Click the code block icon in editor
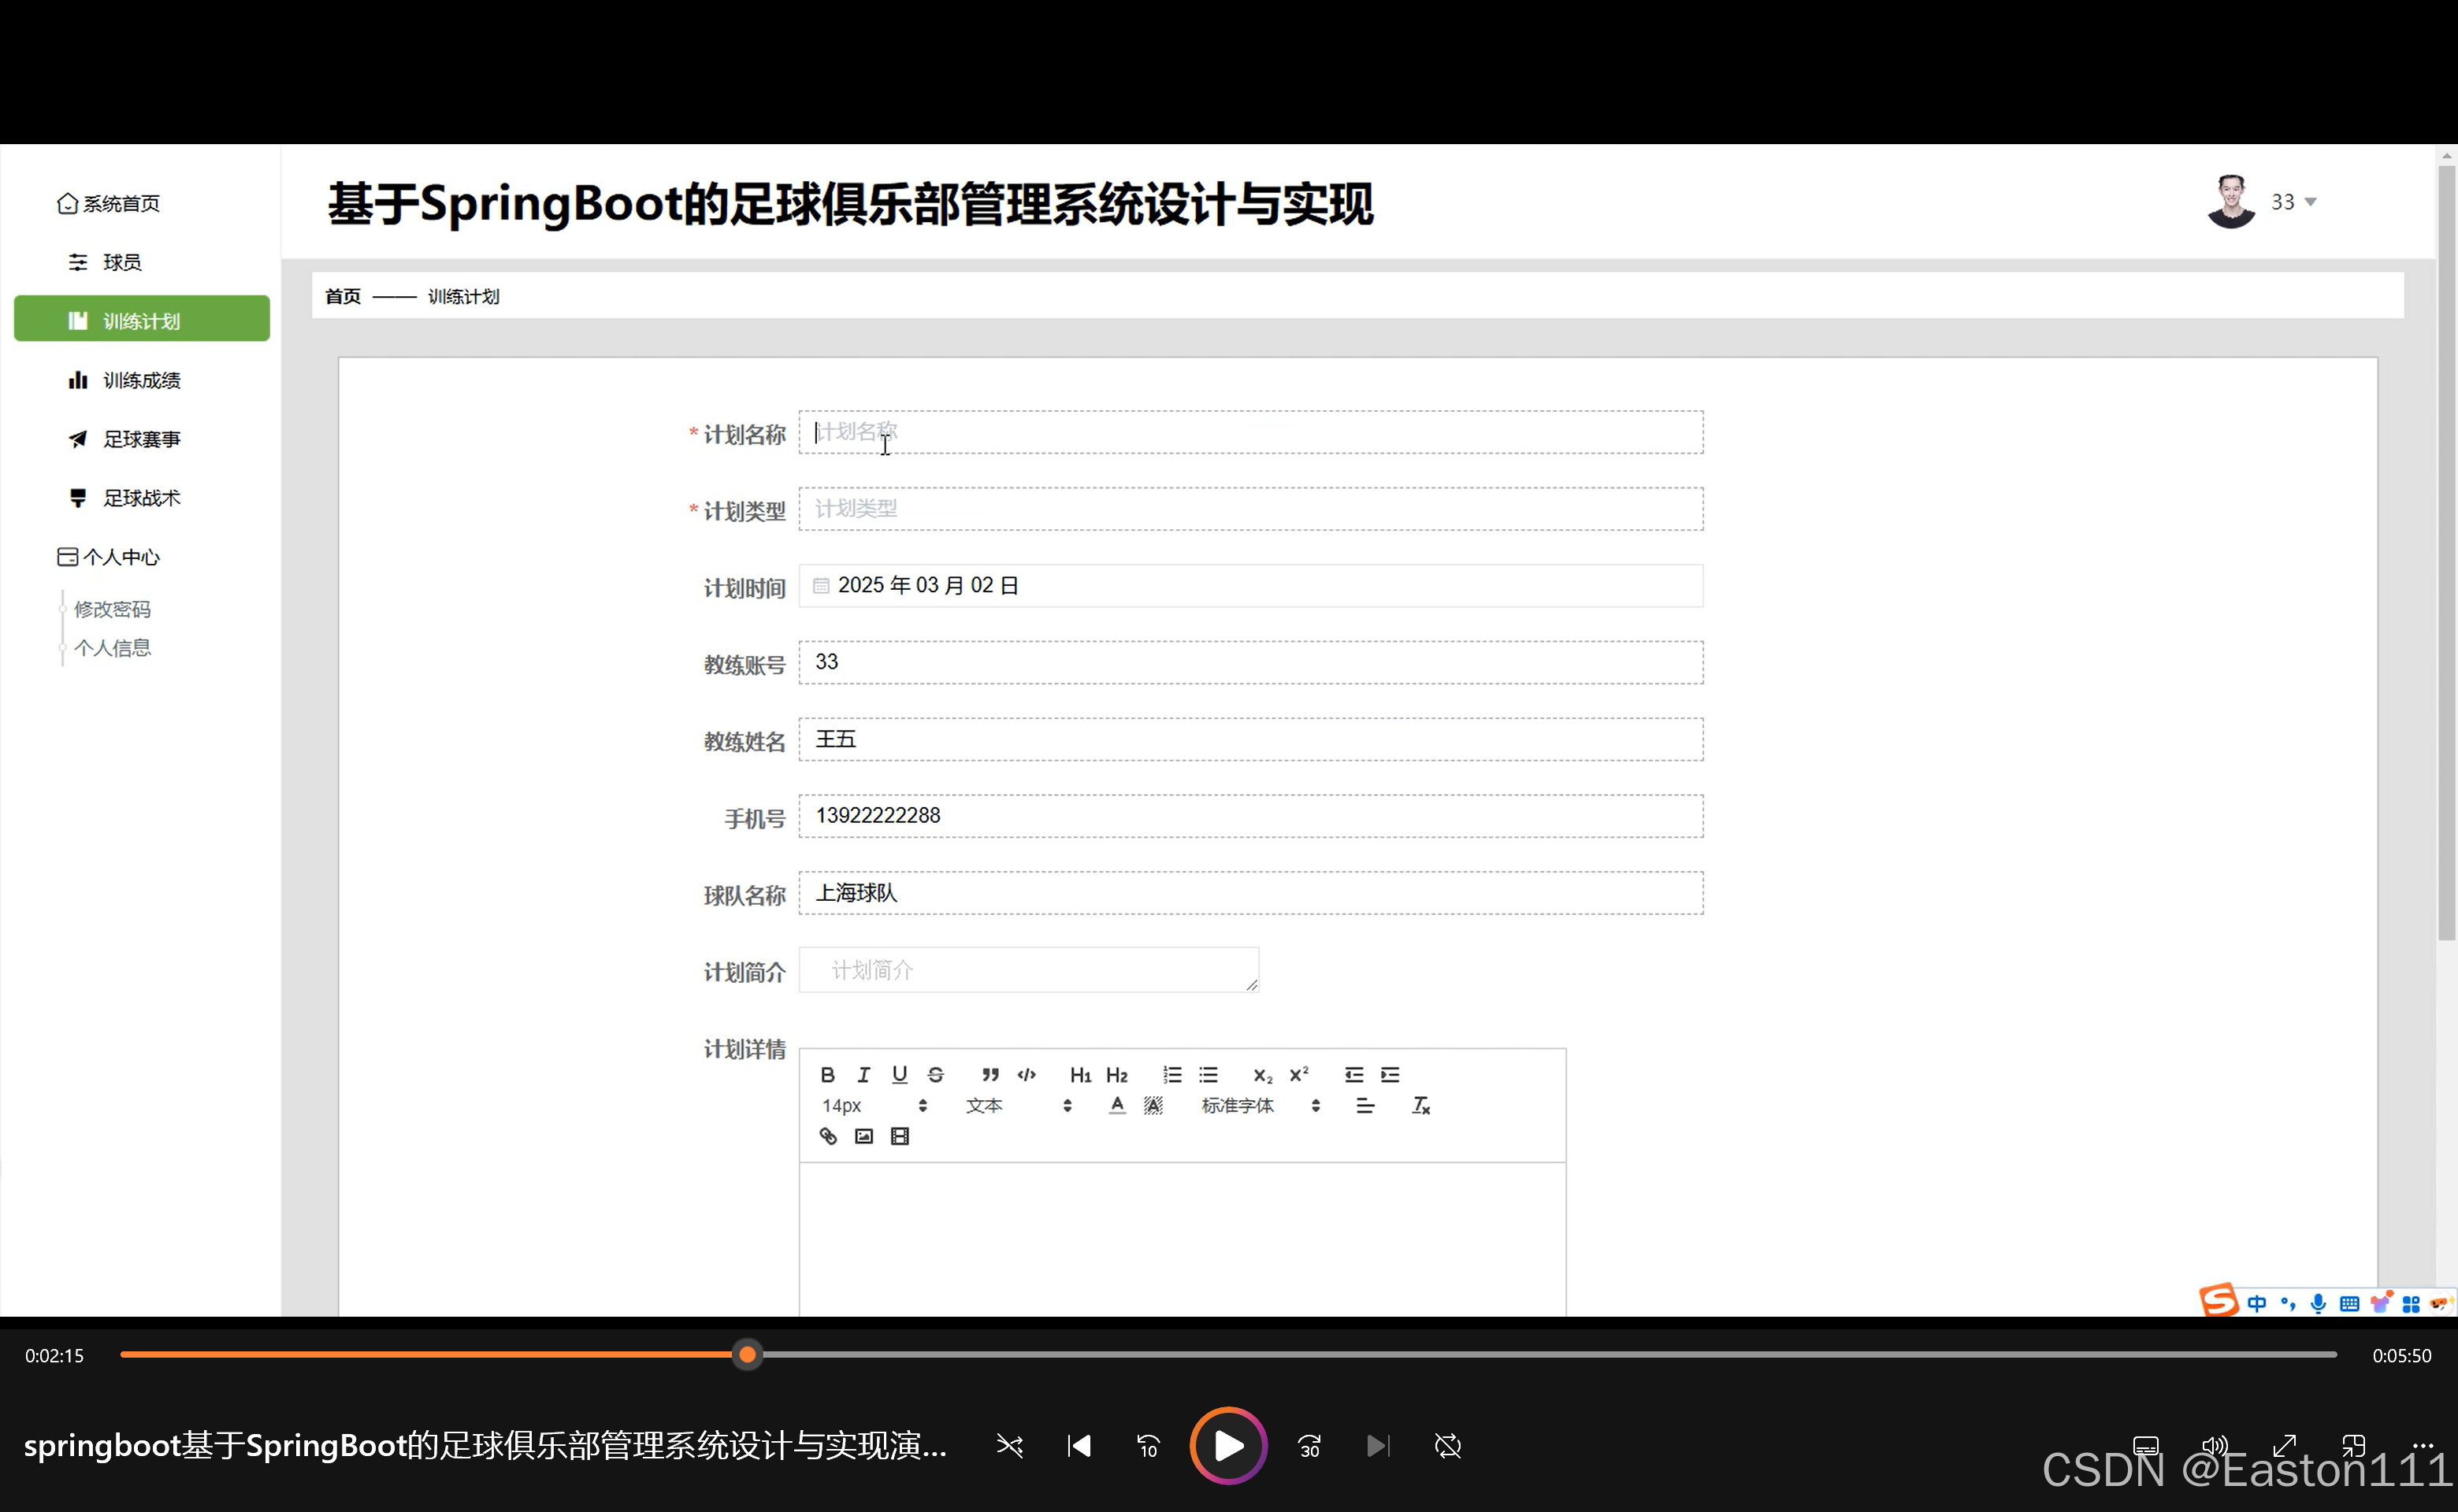The image size is (2458, 1512). coord(1027,1075)
